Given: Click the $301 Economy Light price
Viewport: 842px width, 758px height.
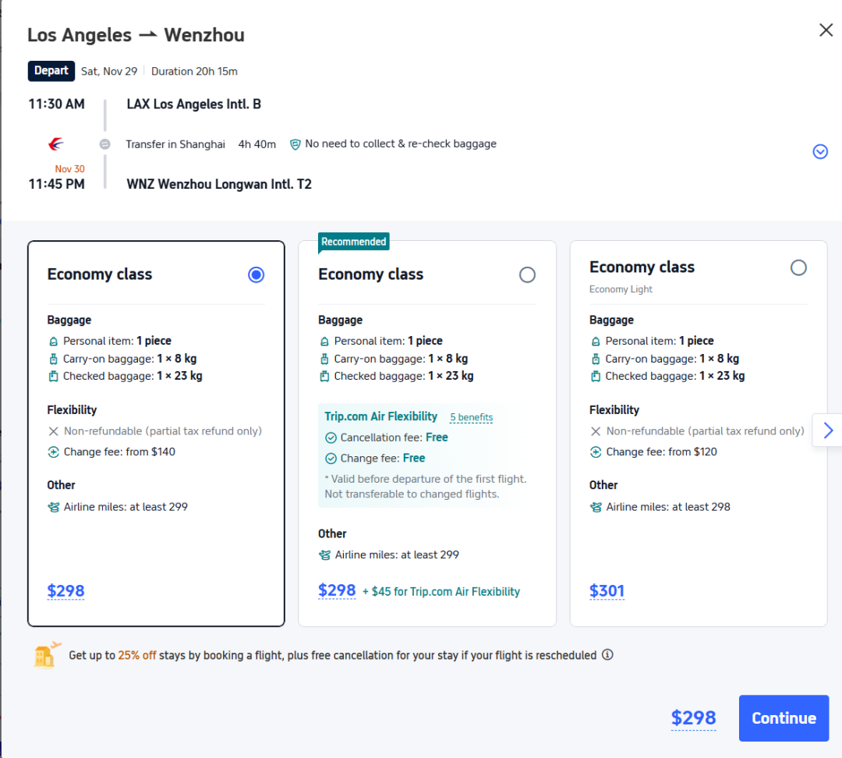Looking at the screenshot, I should click(607, 591).
